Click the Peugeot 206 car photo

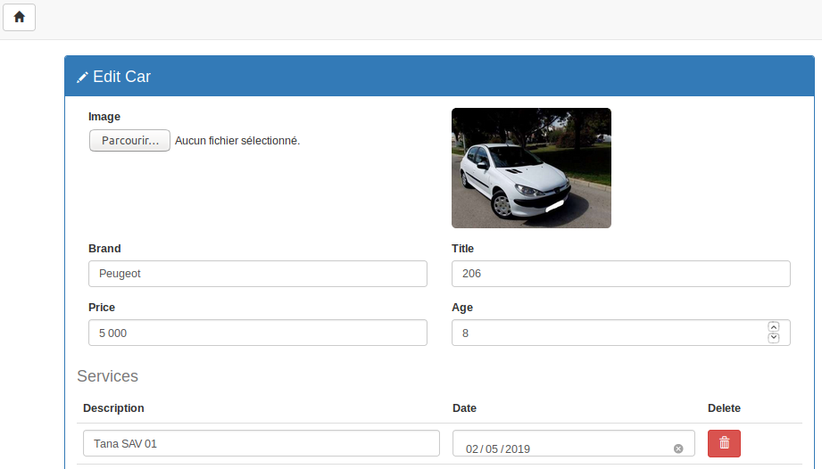531,168
